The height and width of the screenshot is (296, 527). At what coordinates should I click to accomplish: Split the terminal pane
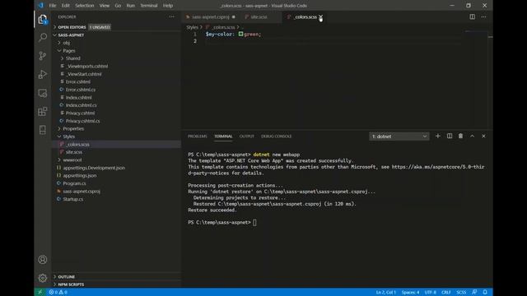point(450,136)
